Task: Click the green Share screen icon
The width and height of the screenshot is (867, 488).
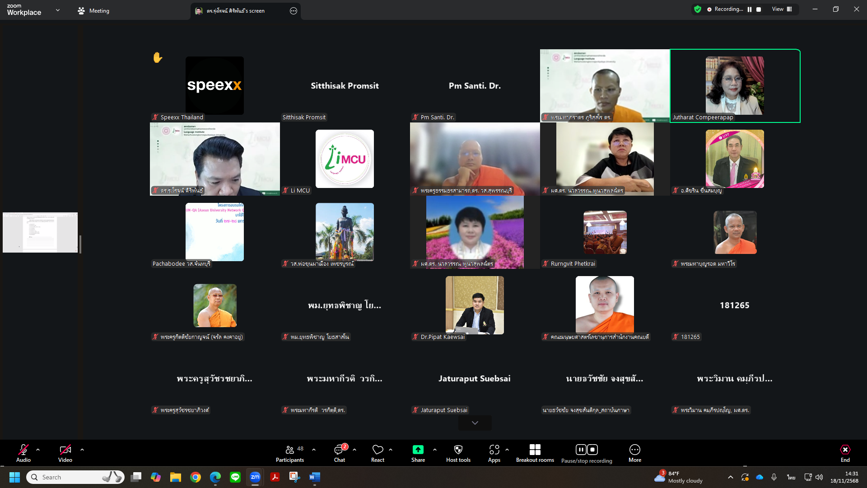Action: click(418, 450)
